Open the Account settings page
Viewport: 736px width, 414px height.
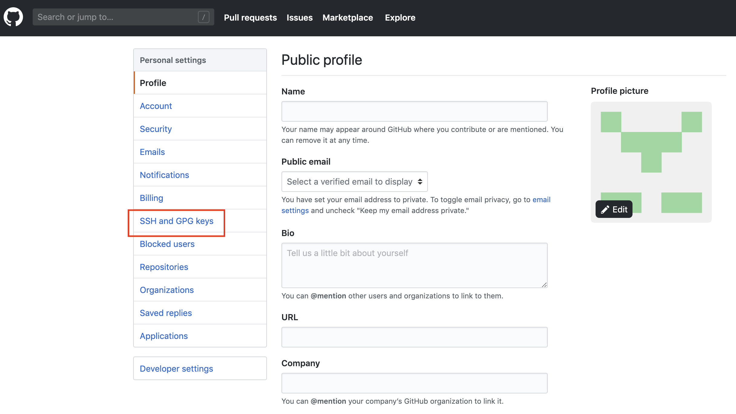pos(156,106)
